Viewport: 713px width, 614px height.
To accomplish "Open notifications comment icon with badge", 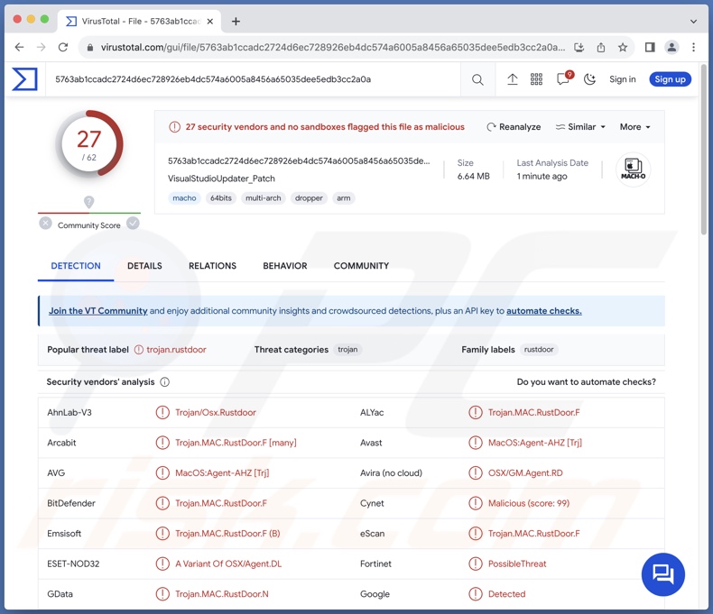I will pyautogui.click(x=564, y=78).
